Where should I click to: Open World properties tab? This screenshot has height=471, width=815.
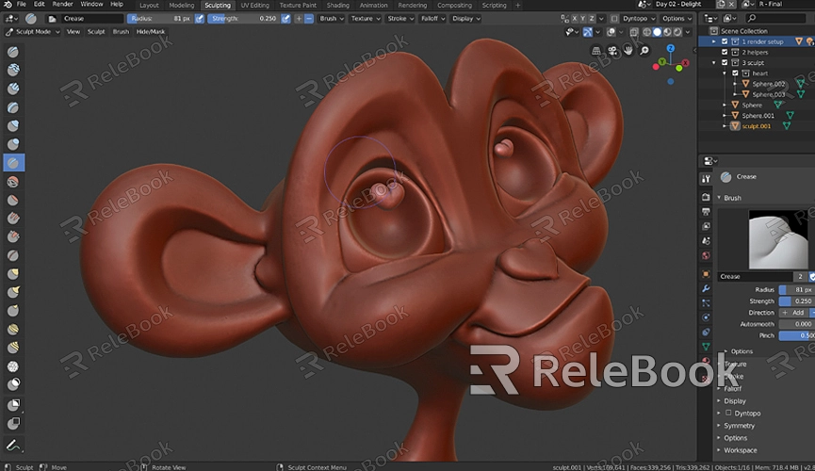pos(706,256)
